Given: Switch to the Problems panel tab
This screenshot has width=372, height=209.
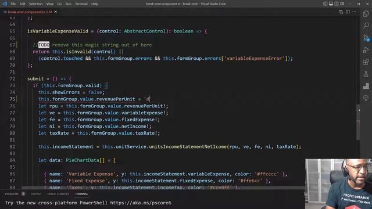Looking at the screenshot, I should pyautogui.click(x=12, y=194).
